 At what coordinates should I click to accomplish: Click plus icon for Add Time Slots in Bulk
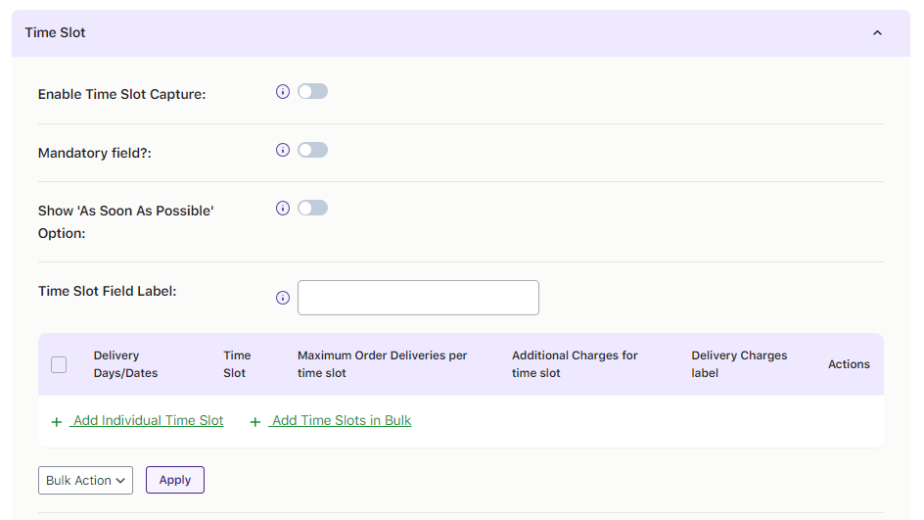tap(255, 421)
